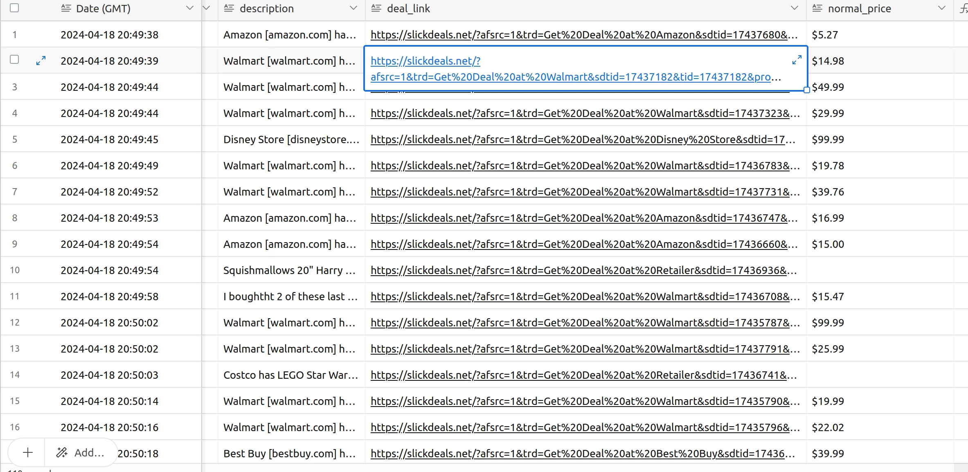
Task: Click the deal_link column text-type icon
Action: click(x=376, y=8)
